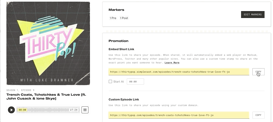Click the Start At time field
Viewport: 273px width, 122px height.
[135, 81]
